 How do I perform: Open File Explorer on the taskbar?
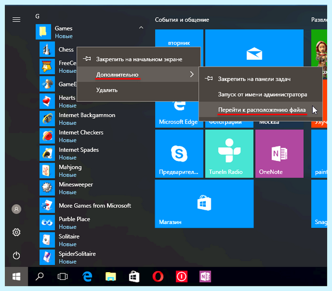[111, 277]
